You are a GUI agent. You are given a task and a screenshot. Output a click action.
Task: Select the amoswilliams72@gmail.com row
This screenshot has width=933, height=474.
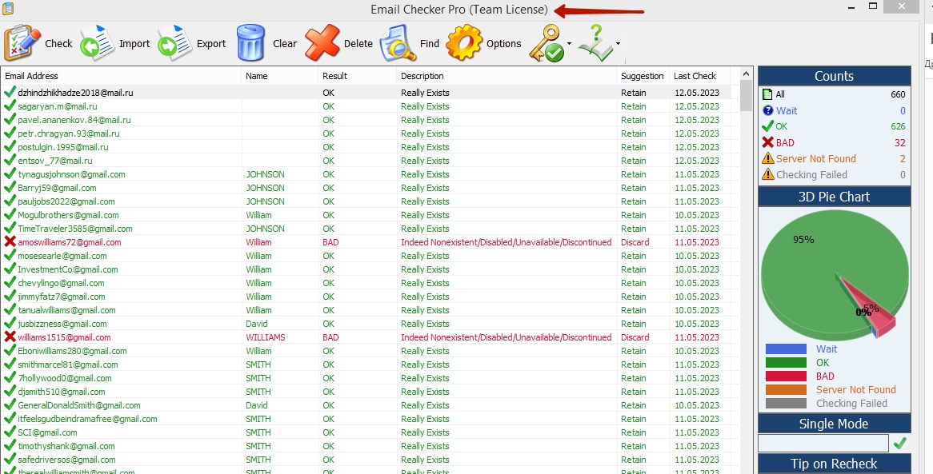coord(70,242)
